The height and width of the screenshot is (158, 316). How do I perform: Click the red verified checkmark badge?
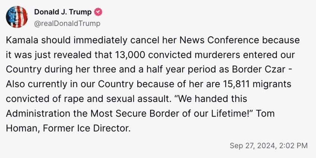point(98,12)
